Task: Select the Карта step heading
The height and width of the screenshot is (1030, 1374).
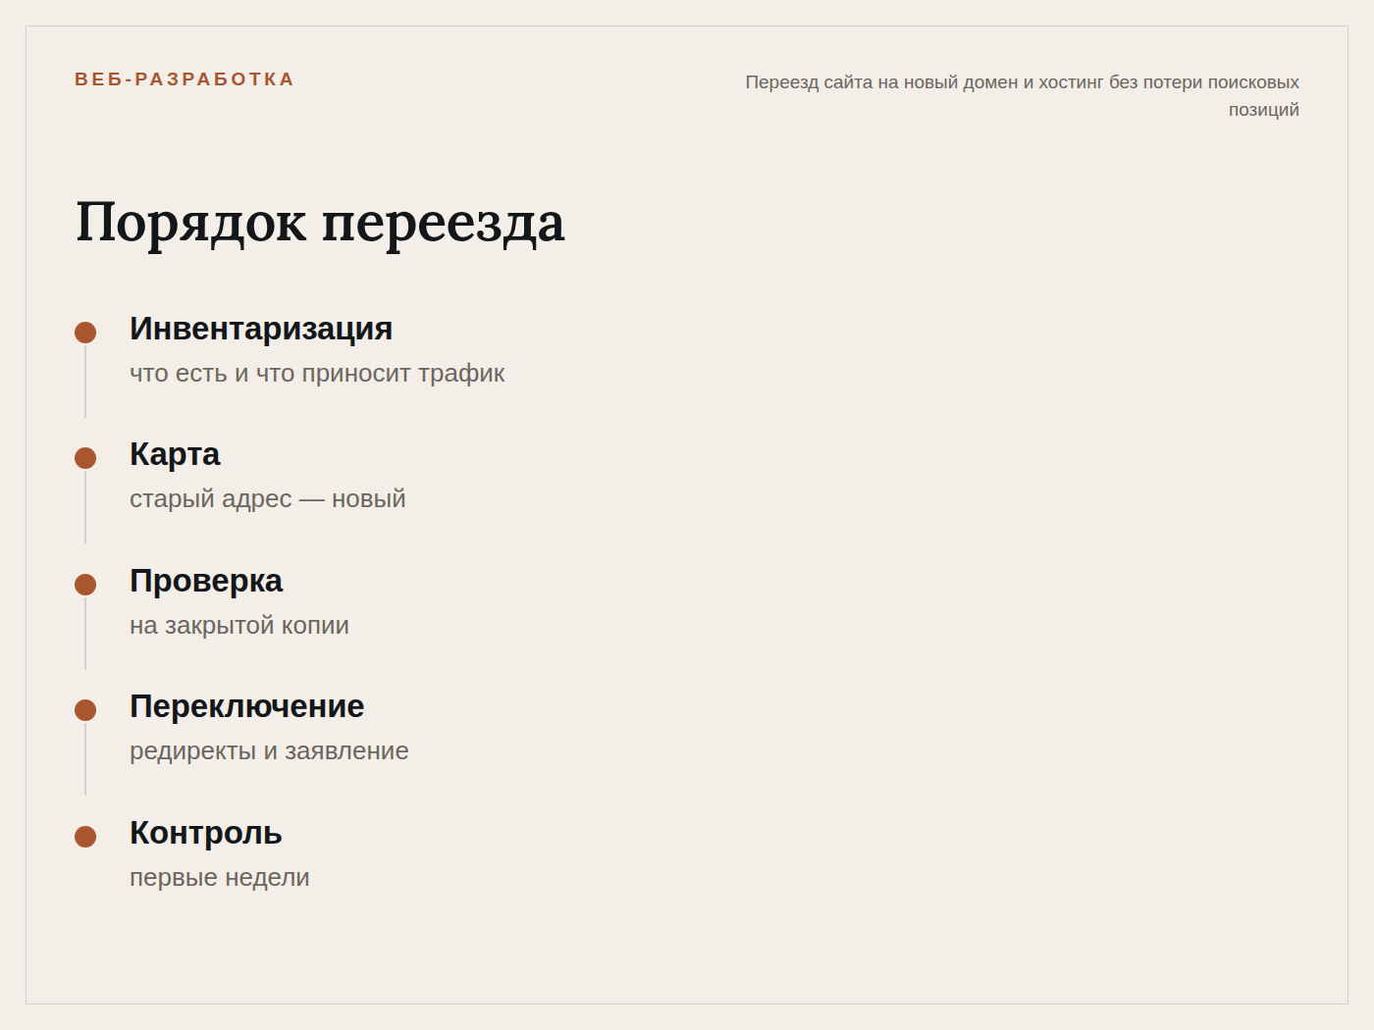Action: tap(175, 454)
